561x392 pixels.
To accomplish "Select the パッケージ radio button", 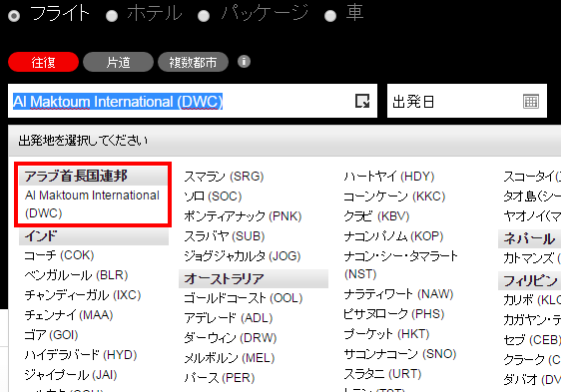I will click(204, 16).
